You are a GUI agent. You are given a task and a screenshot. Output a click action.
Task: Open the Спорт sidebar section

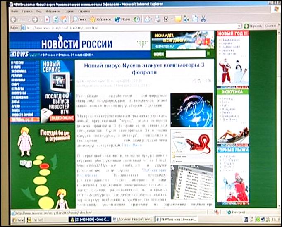[15, 84]
